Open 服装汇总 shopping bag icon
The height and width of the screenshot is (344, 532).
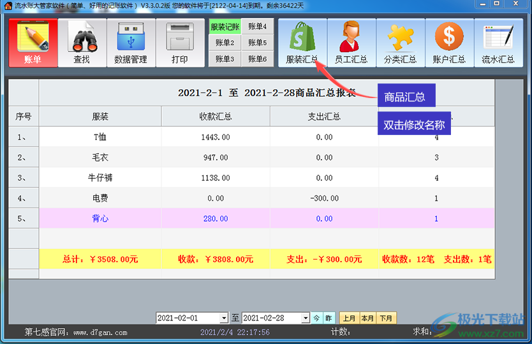pyautogui.click(x=302, y=43)
